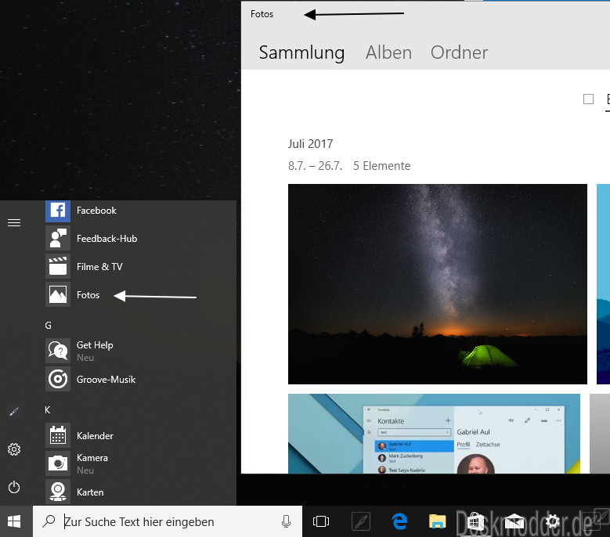Click the 8.7. – 26.7. date range
The width and height of the screenshot is (610, 537).
pyautogui.click(x=315, y=166)
